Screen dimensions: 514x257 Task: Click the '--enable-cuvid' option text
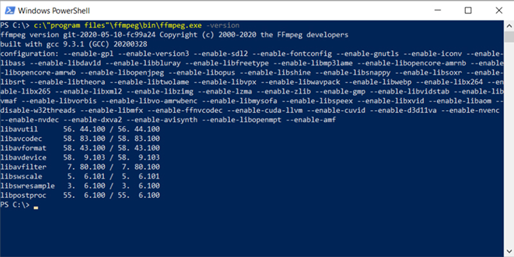point(335,111)
